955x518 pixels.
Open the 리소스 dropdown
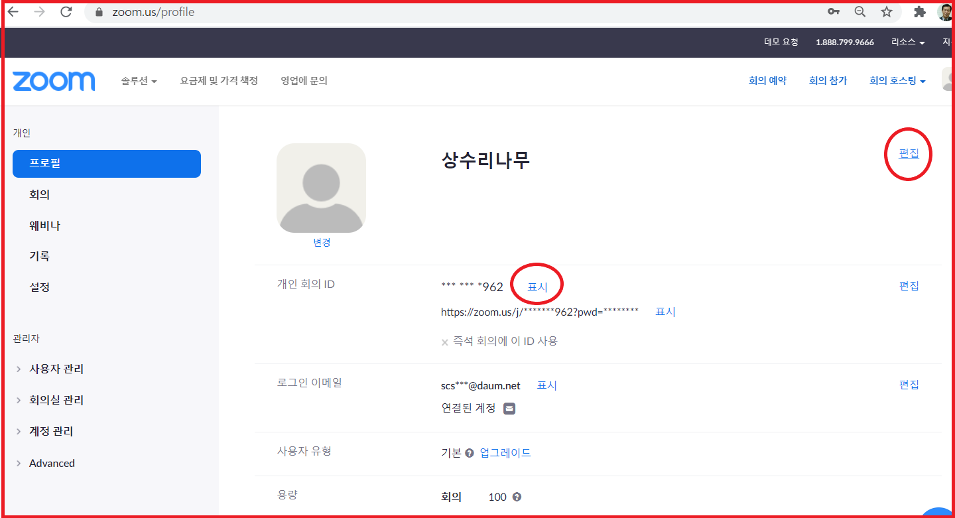(x=908, y=42)
